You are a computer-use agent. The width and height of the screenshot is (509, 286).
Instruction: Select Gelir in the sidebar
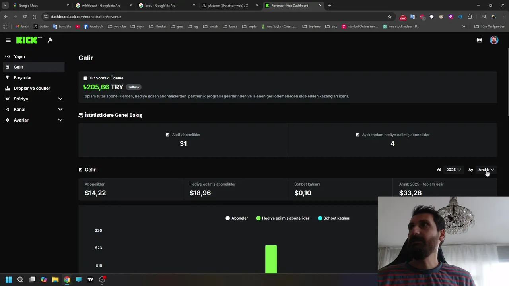[x=34, y=67]
